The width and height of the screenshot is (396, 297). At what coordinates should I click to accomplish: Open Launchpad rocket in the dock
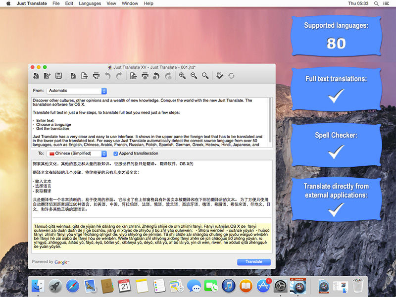click(x=55, y=286)
